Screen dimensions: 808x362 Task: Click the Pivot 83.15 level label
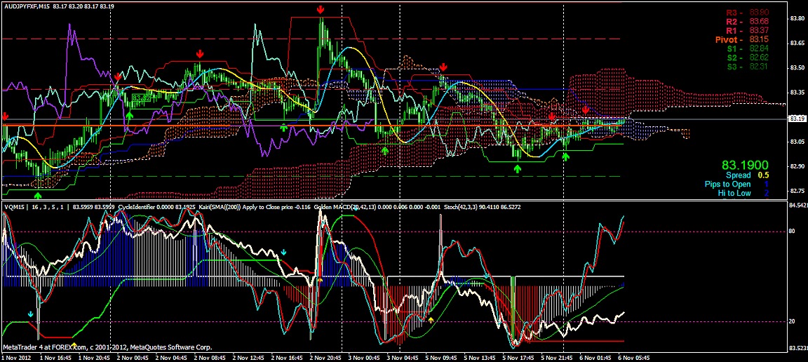coord(742,40)
